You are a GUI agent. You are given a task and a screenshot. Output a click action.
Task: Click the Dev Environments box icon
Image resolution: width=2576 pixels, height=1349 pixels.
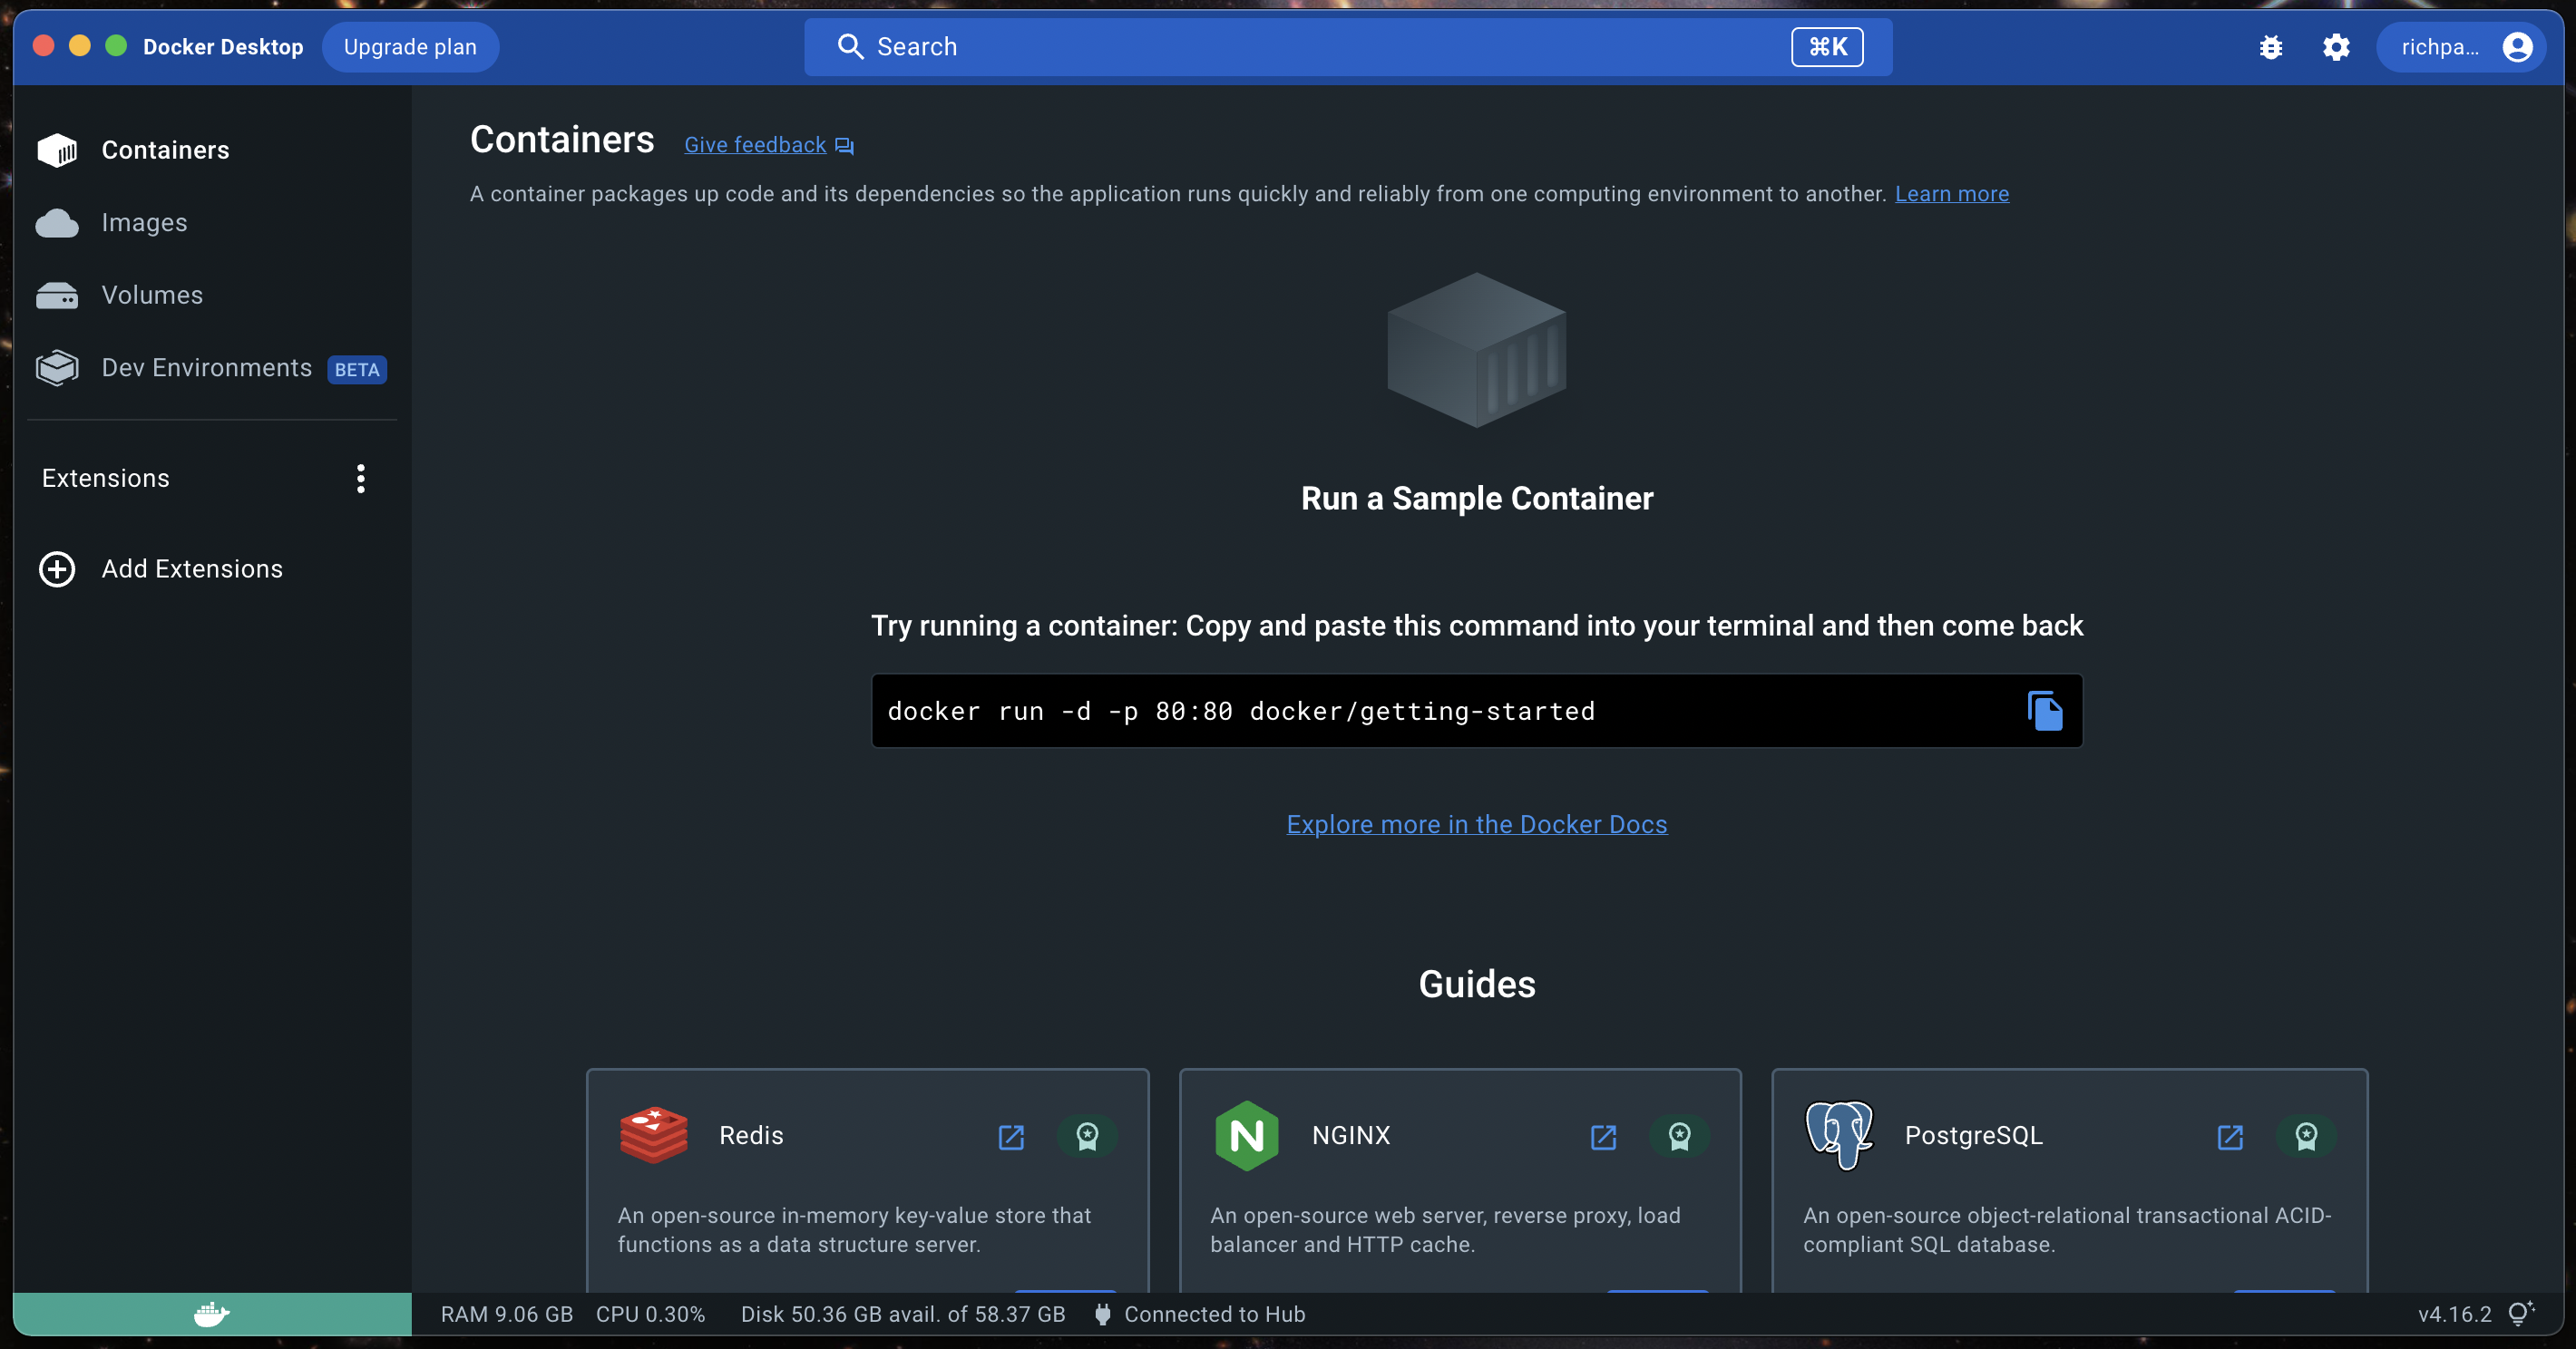pos(57,368)
